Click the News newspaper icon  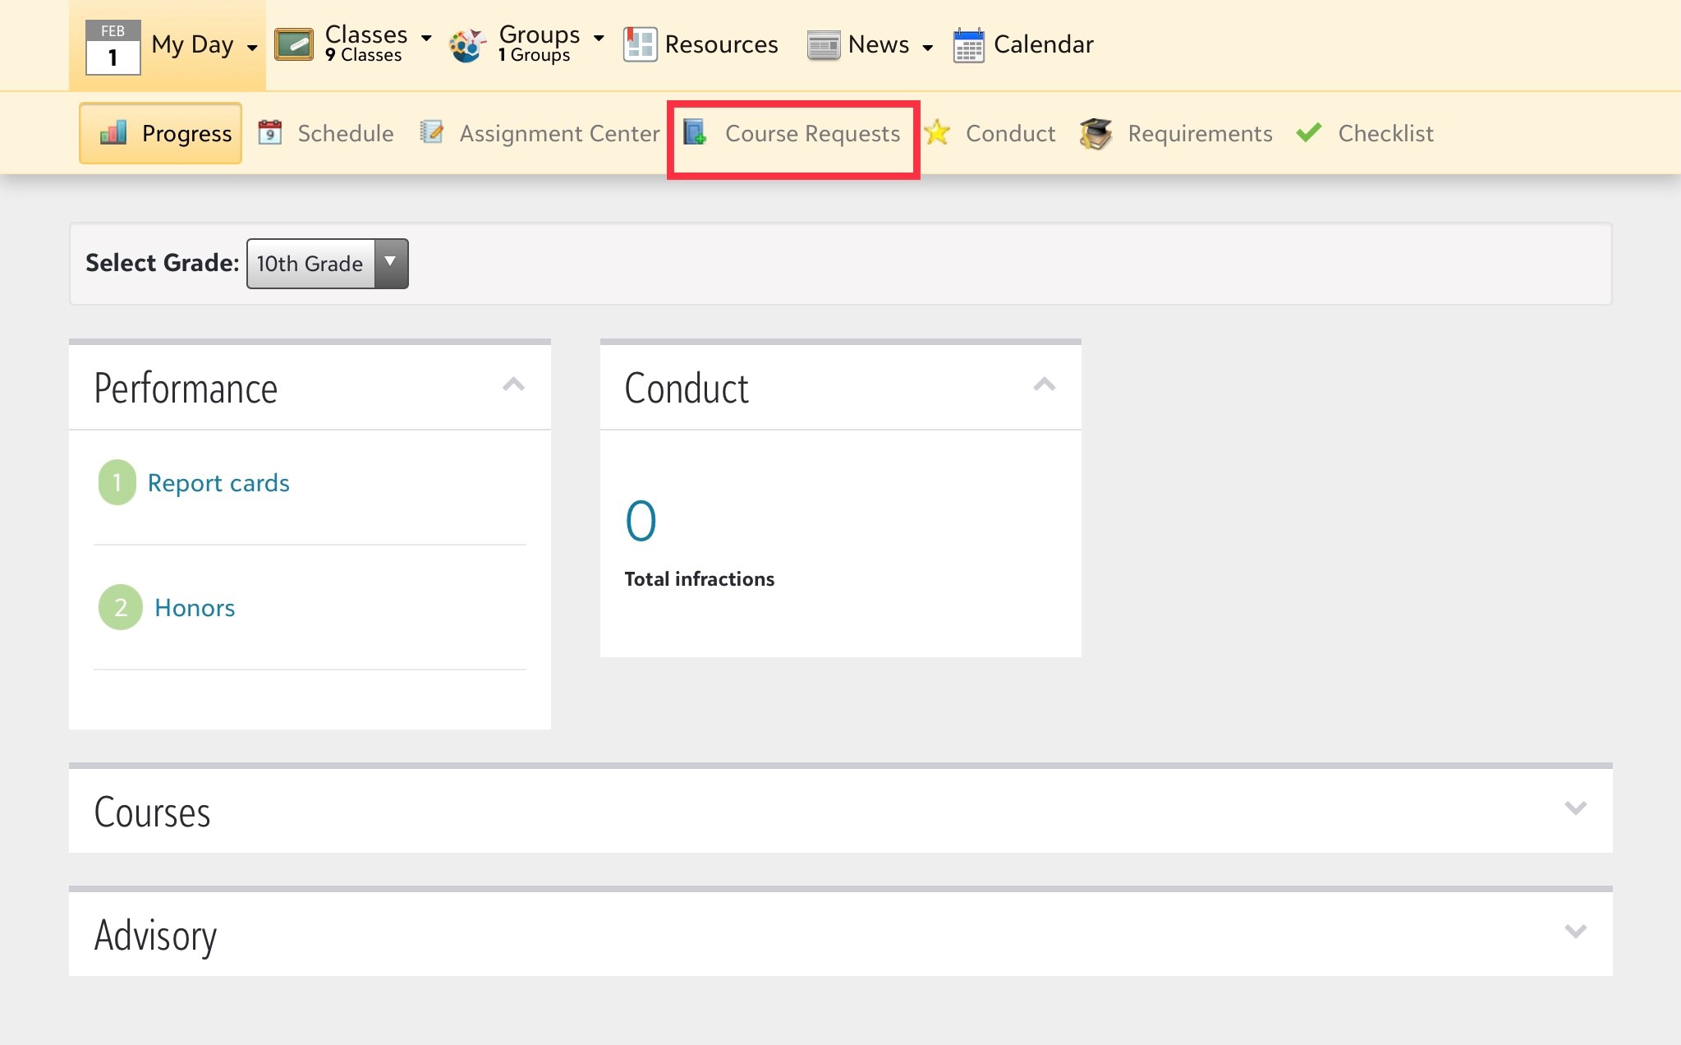click(823, 45)
